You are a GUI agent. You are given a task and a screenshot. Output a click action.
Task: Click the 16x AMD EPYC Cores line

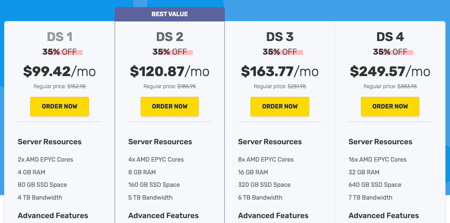tap(378, 159)
